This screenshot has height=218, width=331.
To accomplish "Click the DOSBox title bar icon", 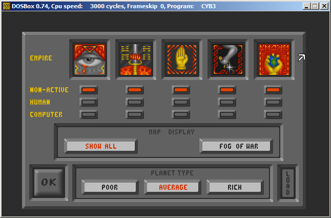I will (6, 6).
